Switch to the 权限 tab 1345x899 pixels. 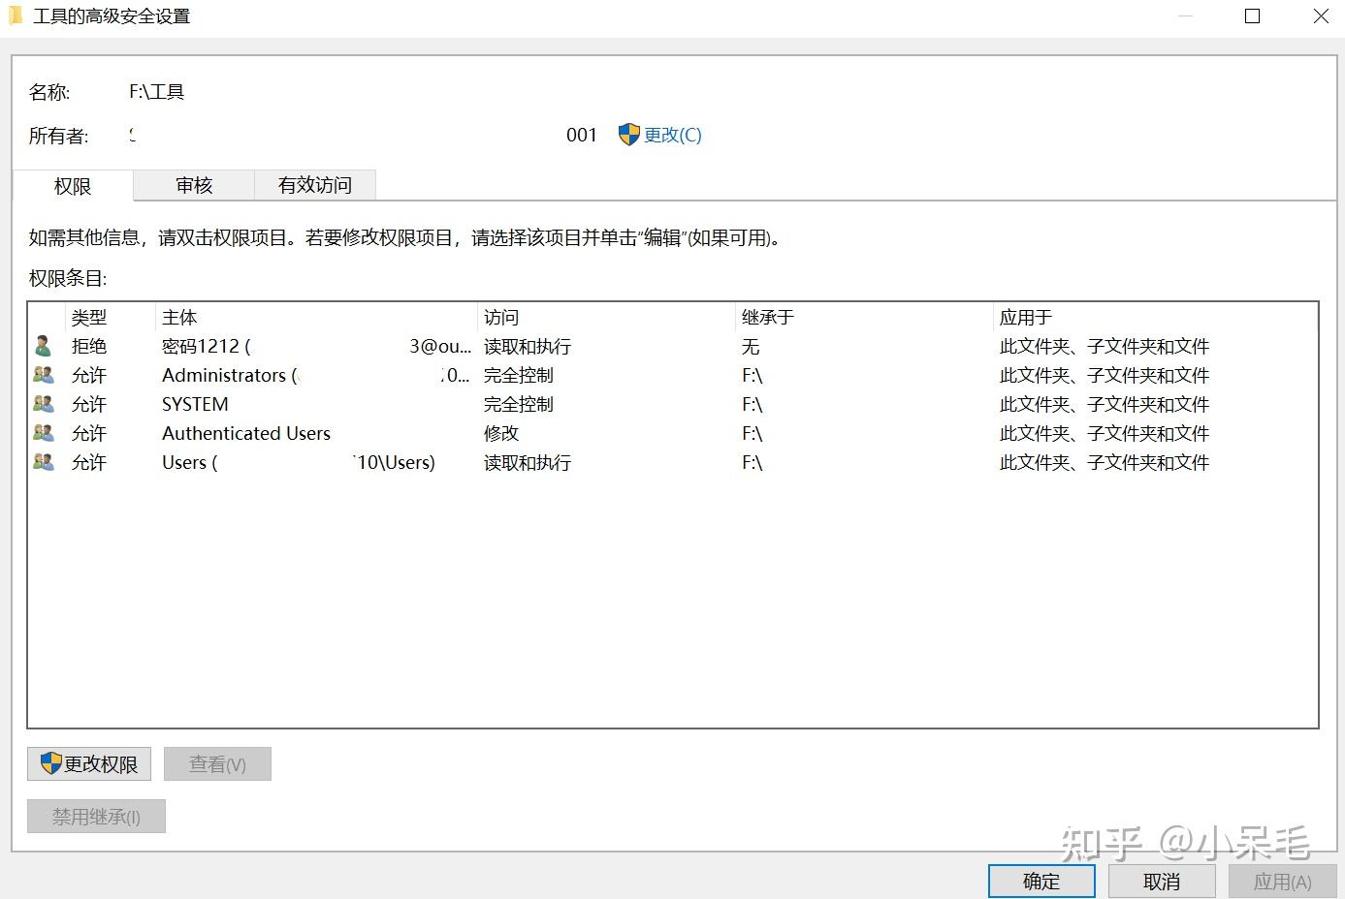pos(73,186)
